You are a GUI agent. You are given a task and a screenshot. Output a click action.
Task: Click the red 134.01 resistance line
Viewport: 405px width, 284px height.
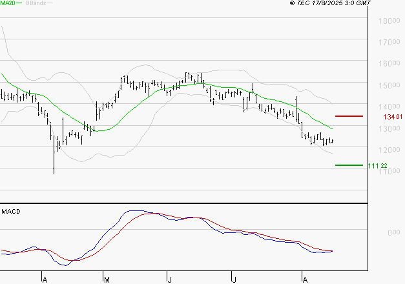tap(349, 116)
